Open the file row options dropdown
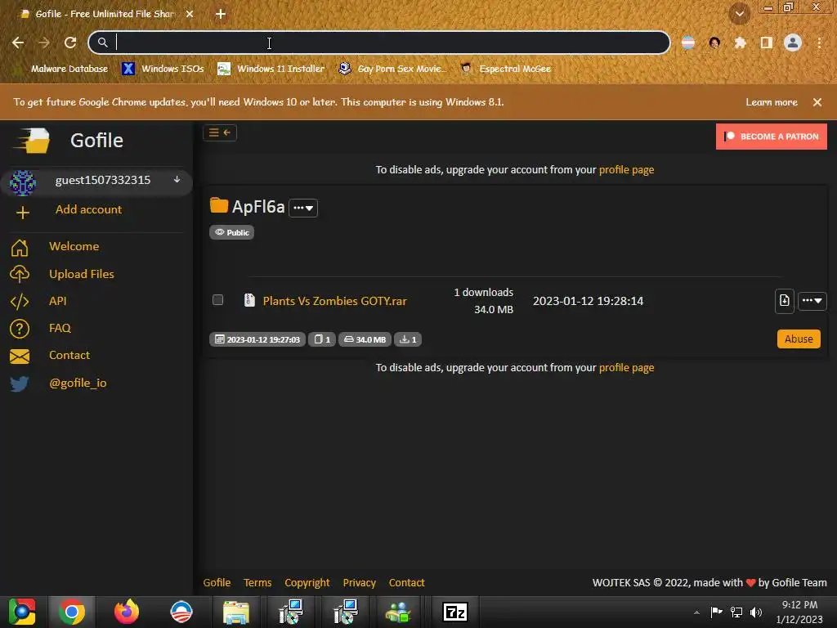Screen dimensions: 837x628 [812, 301]
